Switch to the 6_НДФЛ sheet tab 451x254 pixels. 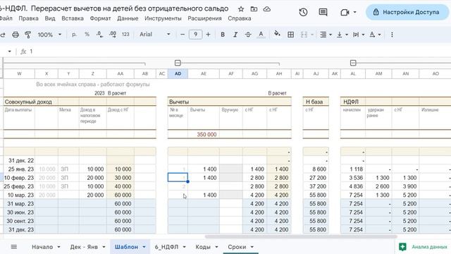[166, 247]
